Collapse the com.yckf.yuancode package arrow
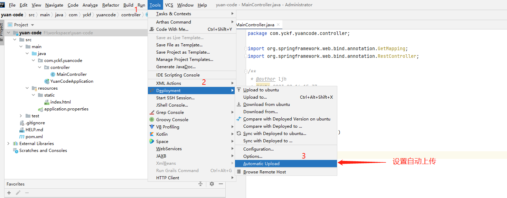507x198 pixels. point(34,61)
